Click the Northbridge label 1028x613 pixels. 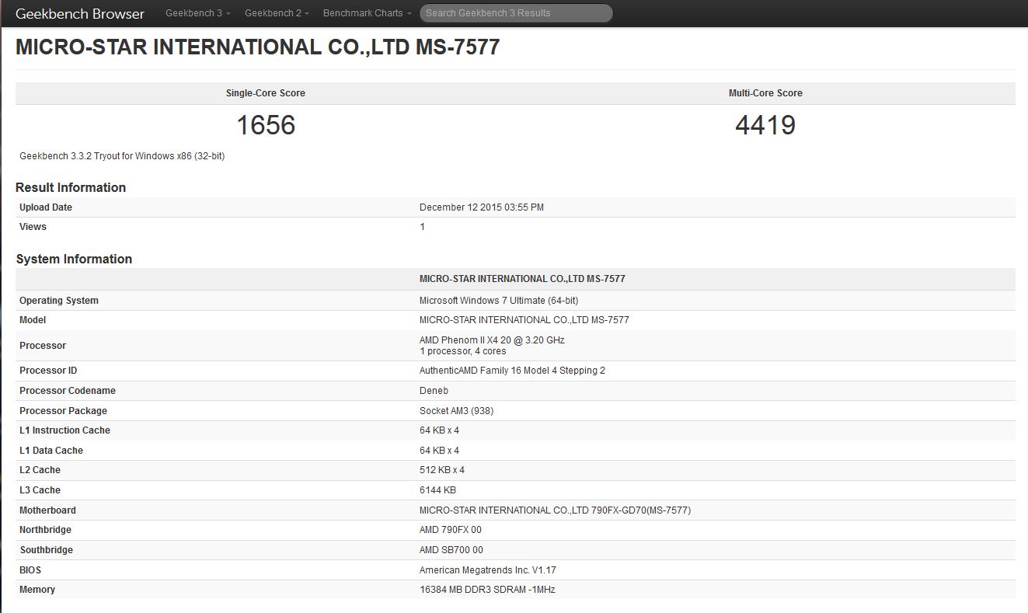(45, 530)
